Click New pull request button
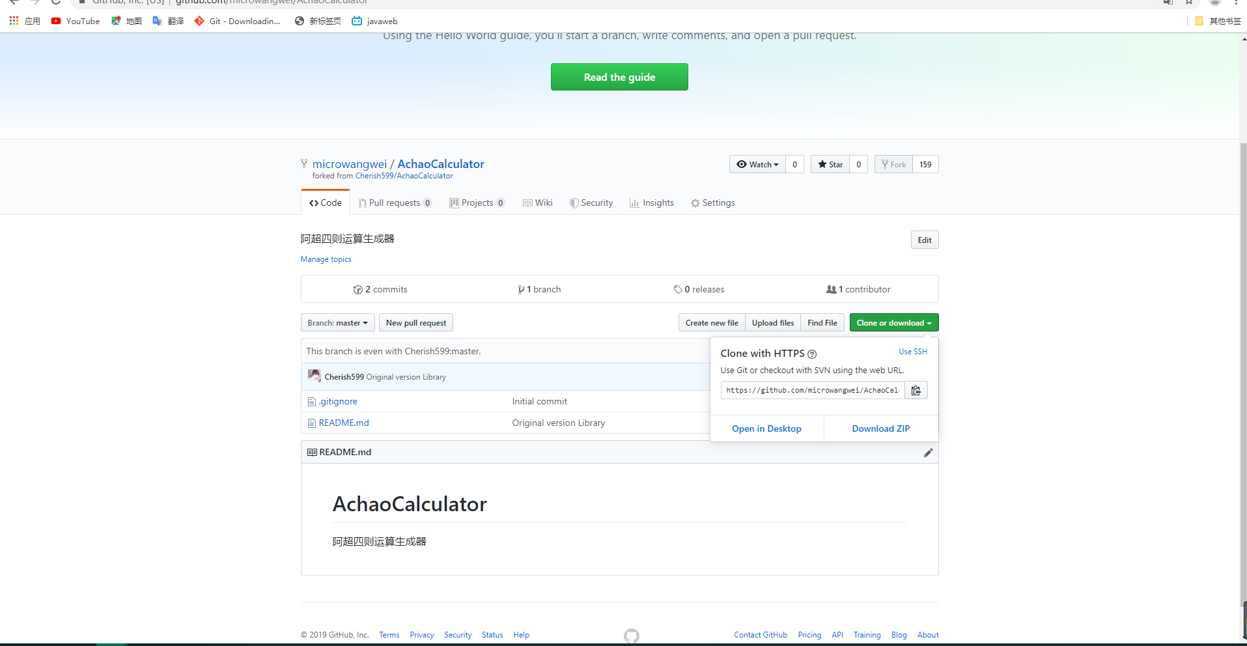1247x646 pixels. click(x=416, y=323)
